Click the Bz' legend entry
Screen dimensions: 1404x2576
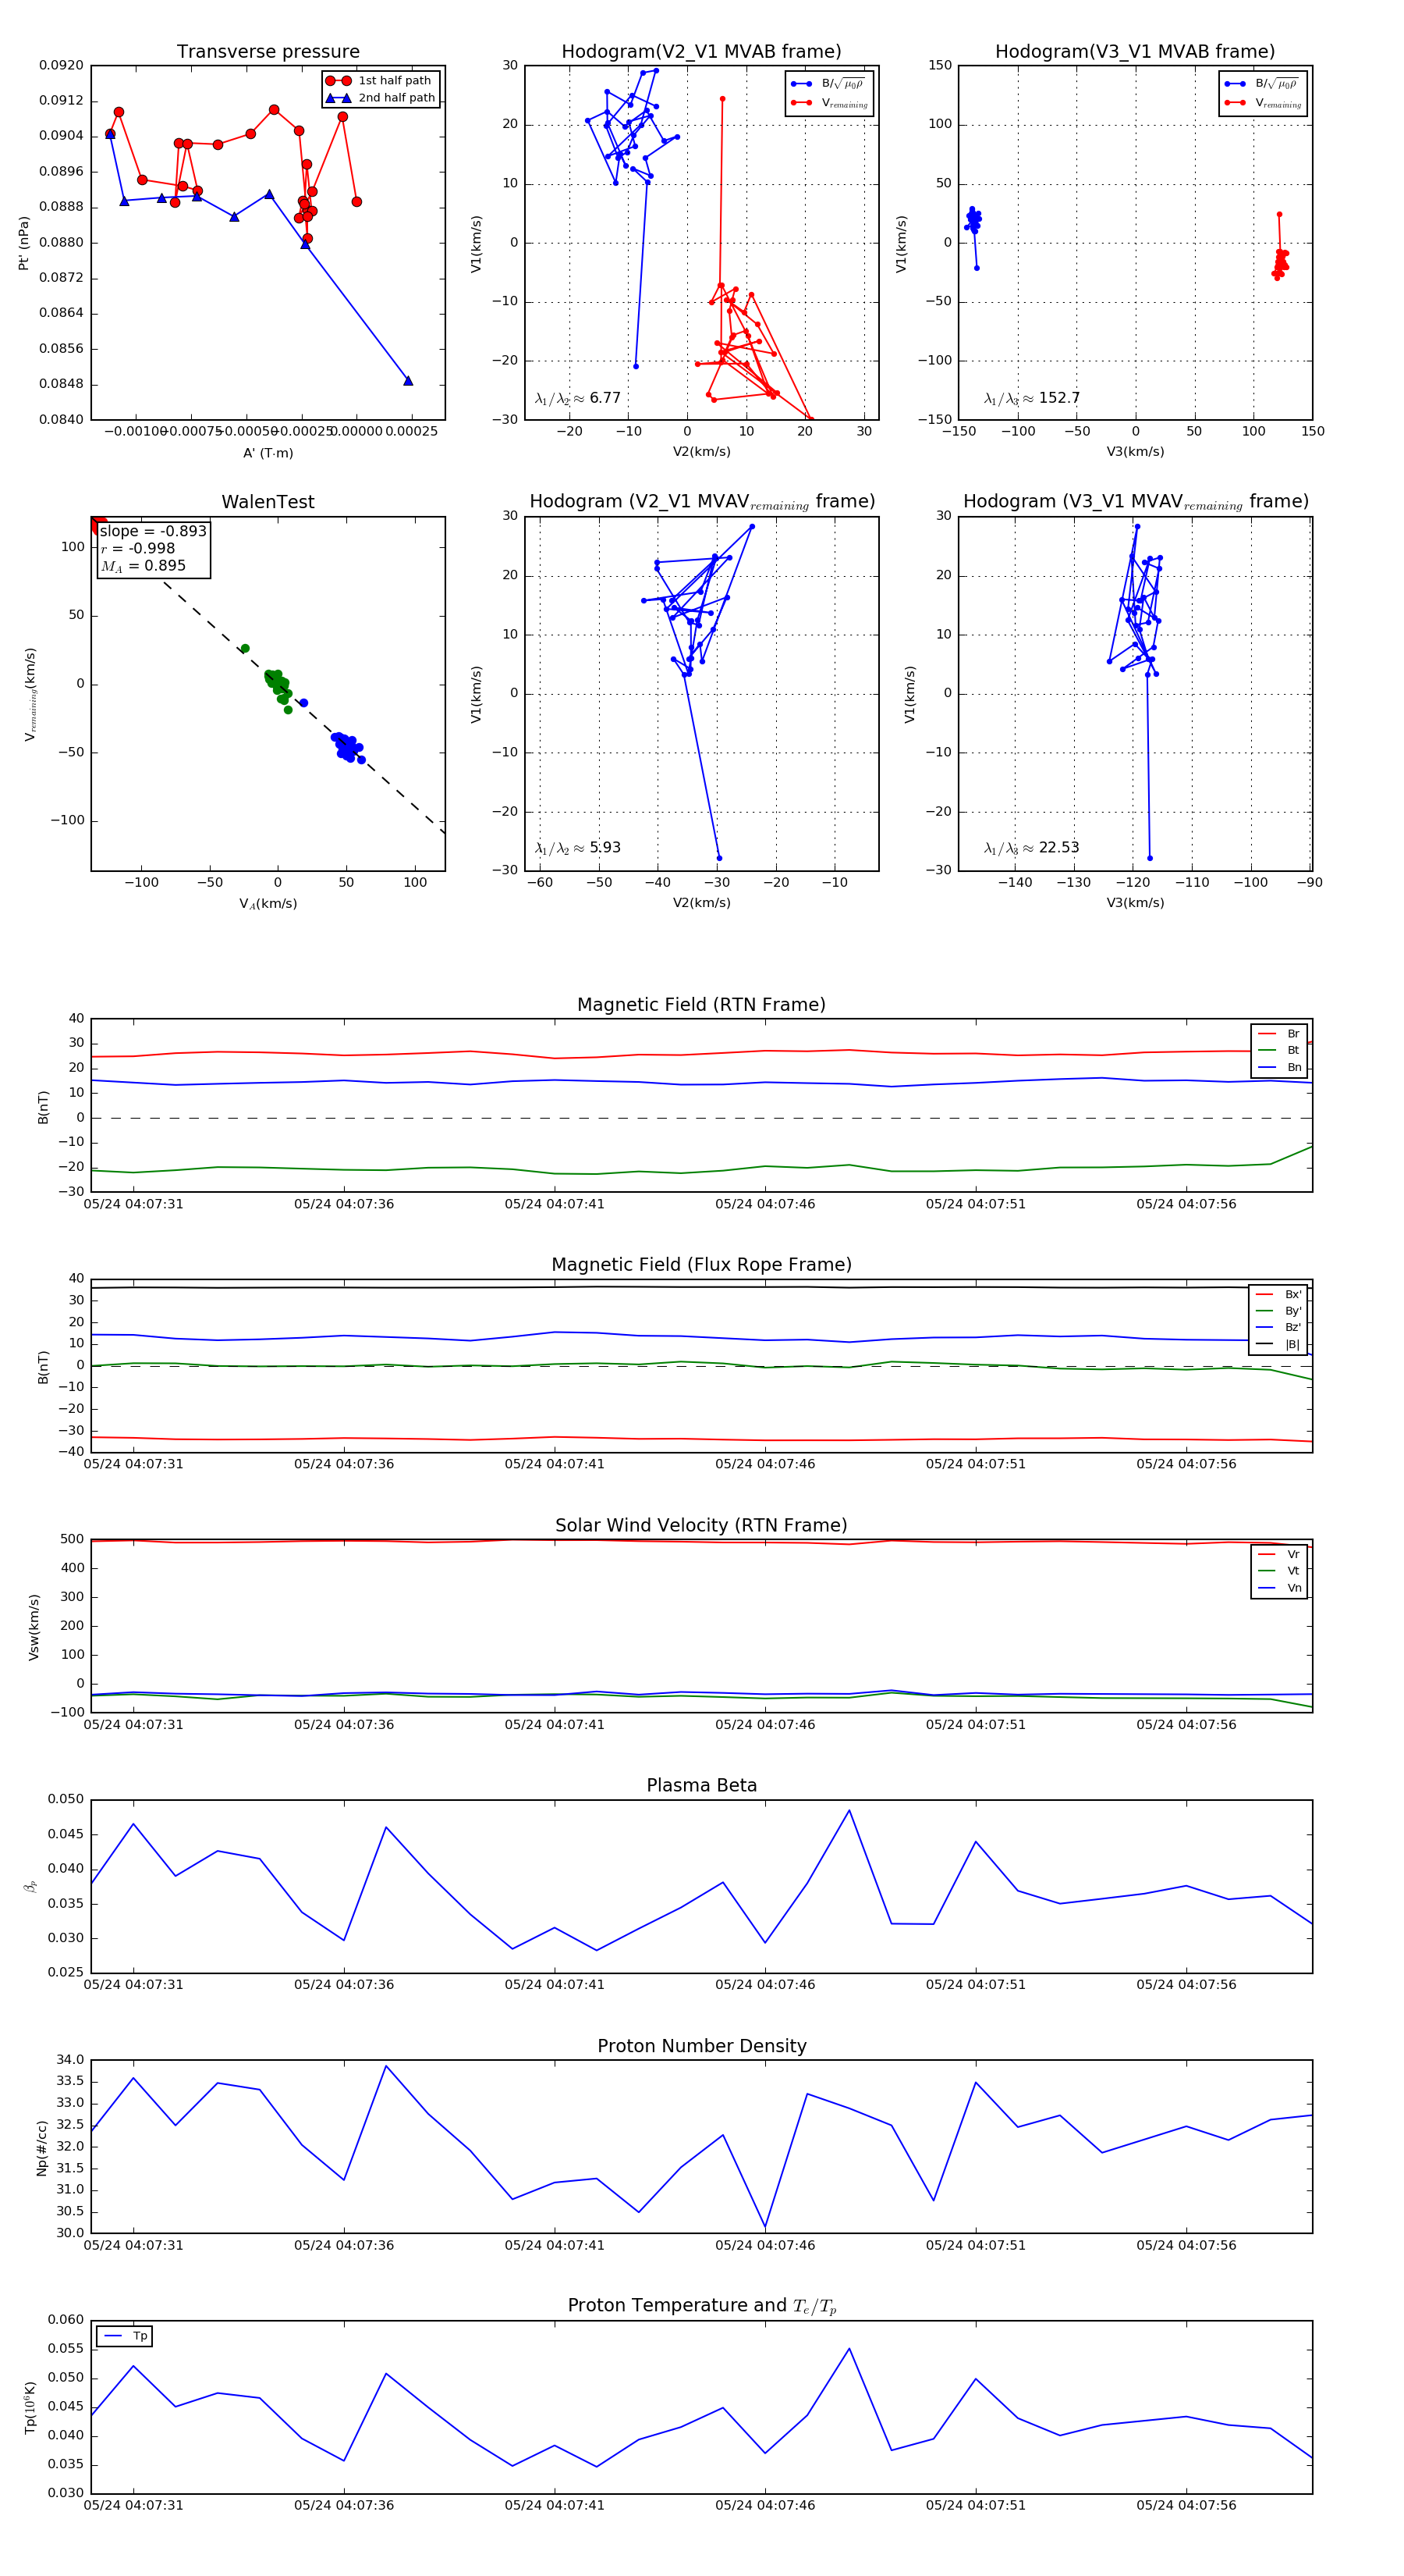click(x=1278, y=1327)
